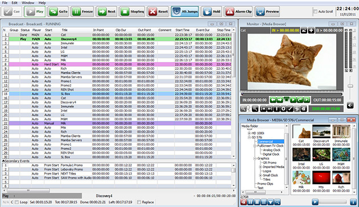The image size is (359, 207).
Task: Collapse the FullScreen TV Clock folder
Action: tap(255, 146)
